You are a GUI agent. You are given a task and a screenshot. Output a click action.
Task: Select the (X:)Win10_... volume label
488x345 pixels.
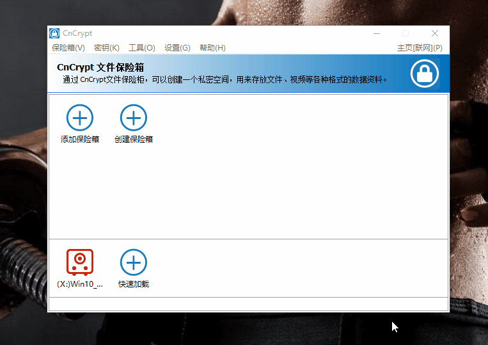click(x=80, y=284)
